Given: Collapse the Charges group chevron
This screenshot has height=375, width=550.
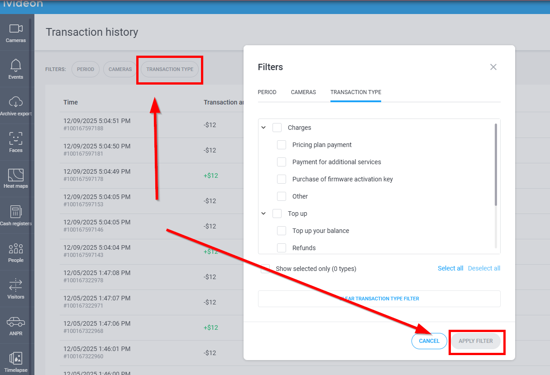Looking at the screenshot, I should [x=263, y=128].
